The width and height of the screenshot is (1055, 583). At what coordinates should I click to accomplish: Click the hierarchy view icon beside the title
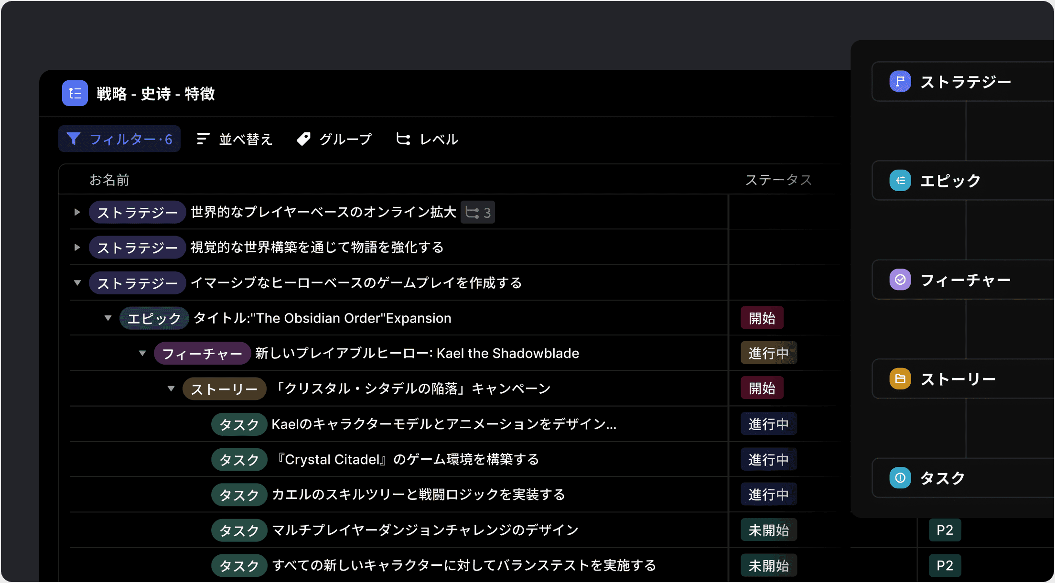75,93
